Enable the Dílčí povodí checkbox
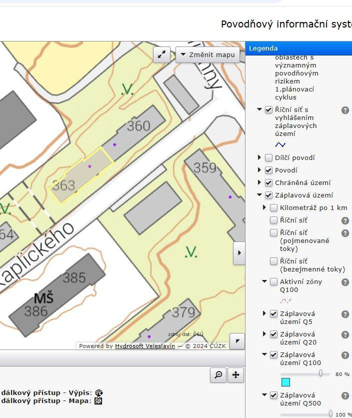 268,157
